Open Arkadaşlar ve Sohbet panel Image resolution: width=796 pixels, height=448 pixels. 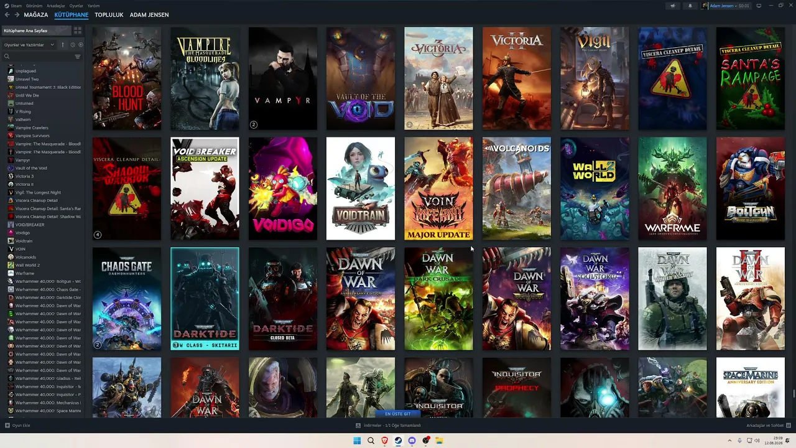pyautogui.click(x=768, y=426)
